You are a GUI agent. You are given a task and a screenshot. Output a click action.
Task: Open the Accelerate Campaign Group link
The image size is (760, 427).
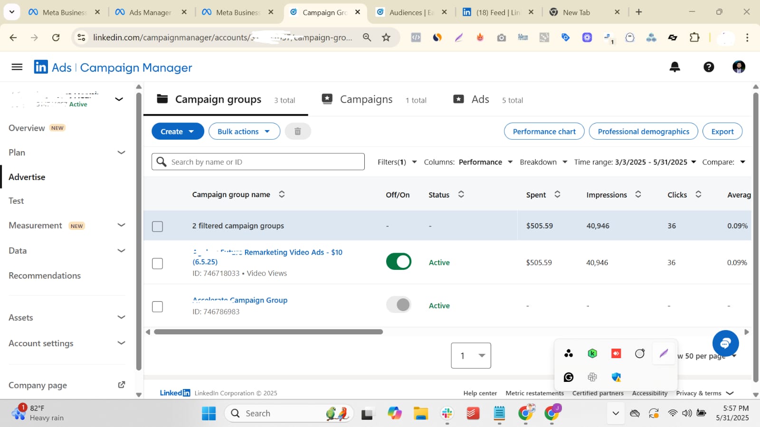[x=240, y=300]
